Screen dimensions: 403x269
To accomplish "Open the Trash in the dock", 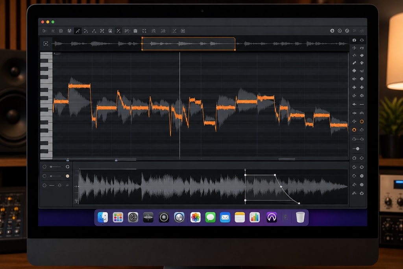I will (300, 217).
